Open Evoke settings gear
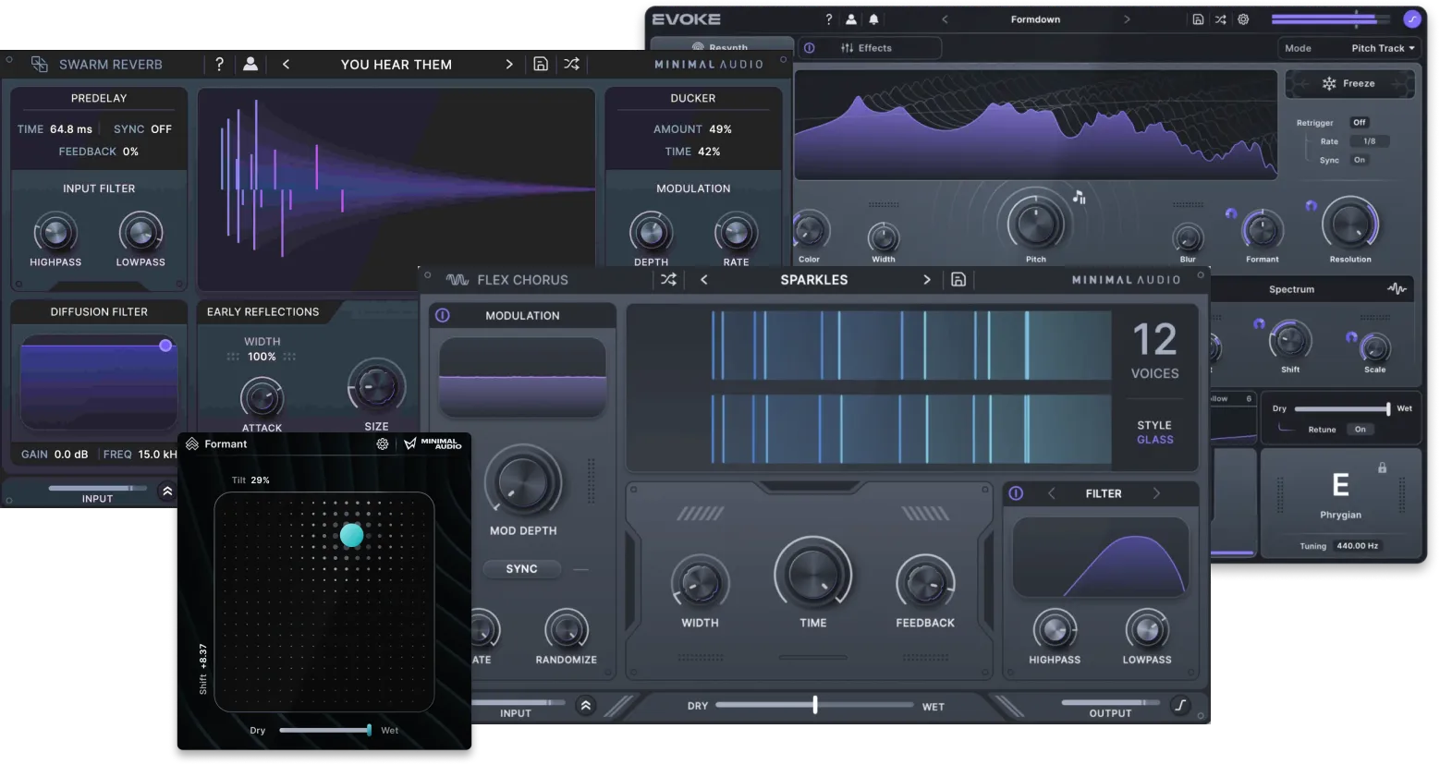Viewport: 1440px width, 765px height. tap(1243, 18)
